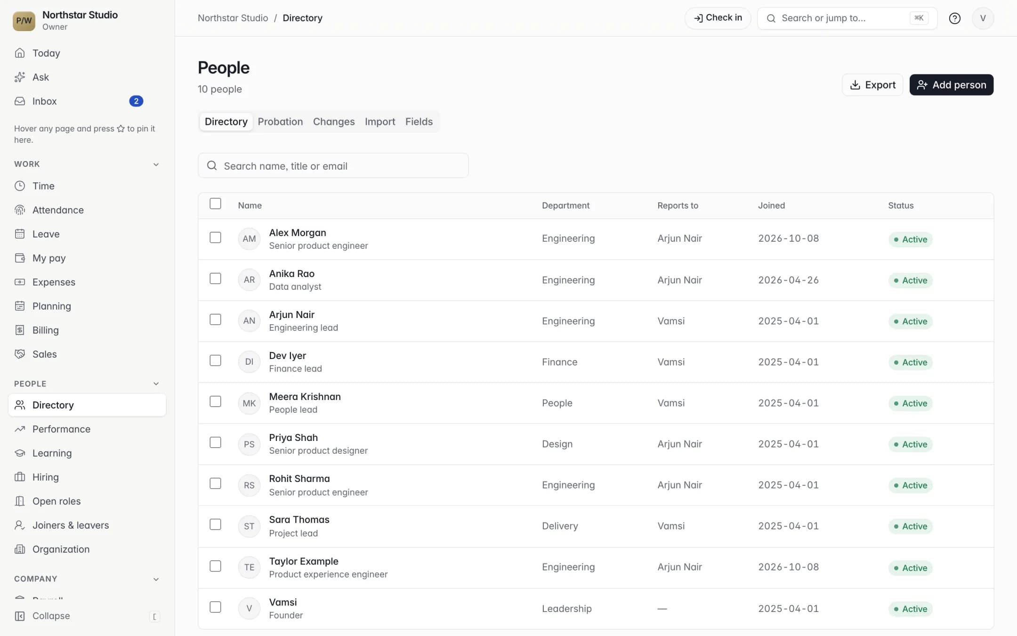Click the Add person button
1017x636 pixels.
(951, 85)
